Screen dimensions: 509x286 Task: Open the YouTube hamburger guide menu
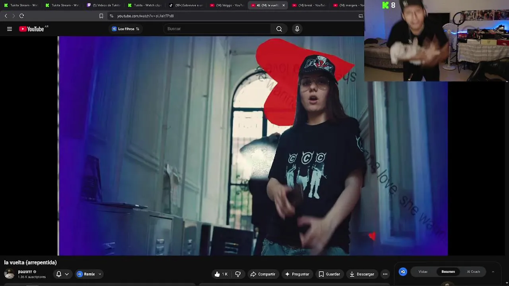pyautogui.click(x=10, y=29)
